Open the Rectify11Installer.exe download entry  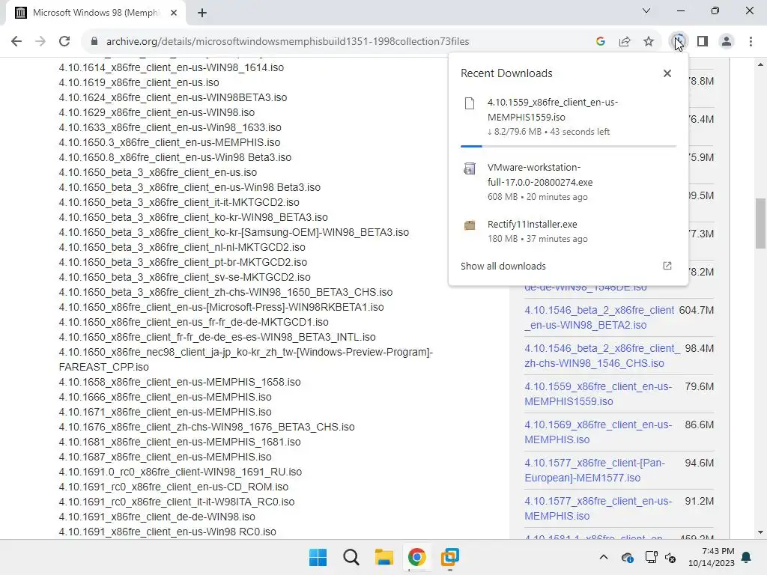pos(569,231)
